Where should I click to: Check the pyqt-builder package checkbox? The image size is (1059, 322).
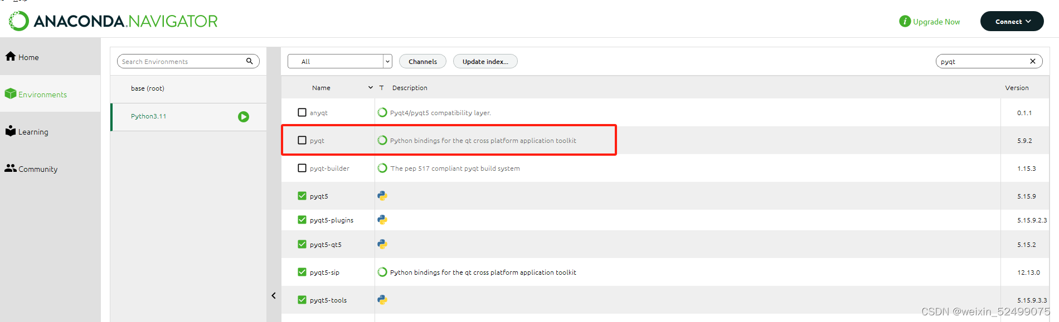(x=302, y=168)
